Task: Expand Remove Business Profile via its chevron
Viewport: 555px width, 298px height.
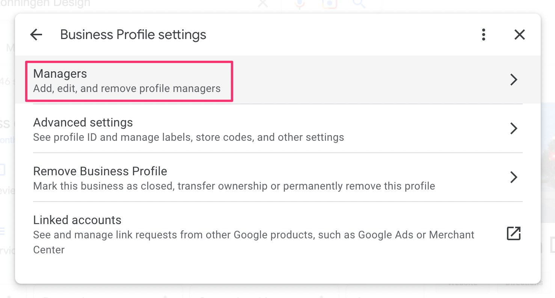Action: click(513, 177)
